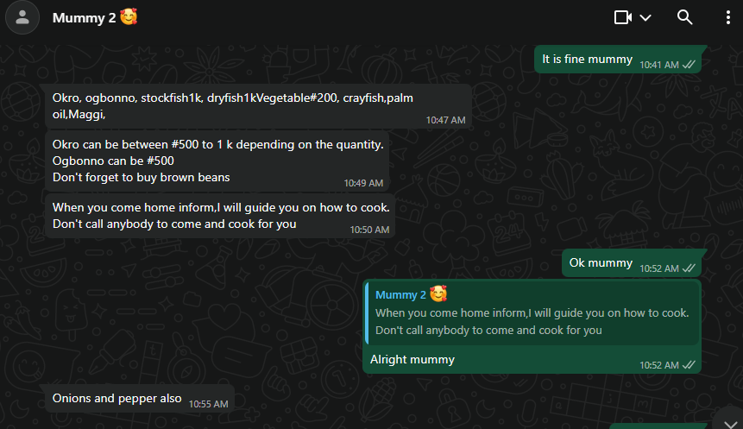Viewport: 743px width, 429px height.
Task: Click read receipt ticks on 'It is fine mummy'
Action: [x=689, y=65]
